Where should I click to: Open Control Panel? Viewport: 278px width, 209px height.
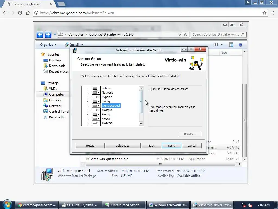pyautogui.click(x=56, y=111)
